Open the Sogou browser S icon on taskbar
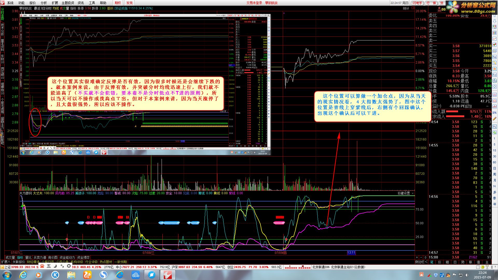Screen dimensions: 498x280 point(103,275)
